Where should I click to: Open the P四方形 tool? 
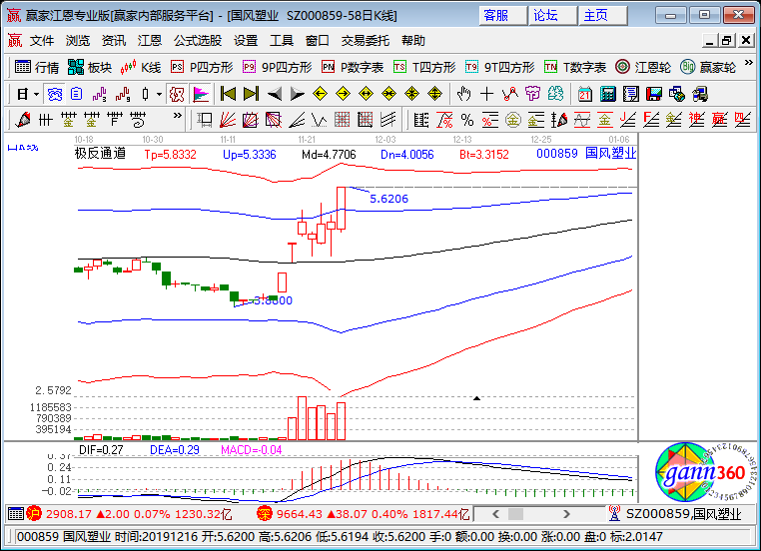[x=202, y=67]
